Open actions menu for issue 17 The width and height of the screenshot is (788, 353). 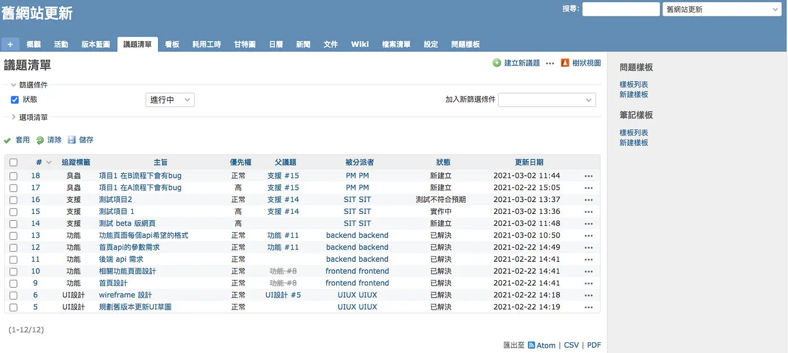point(589,187)
